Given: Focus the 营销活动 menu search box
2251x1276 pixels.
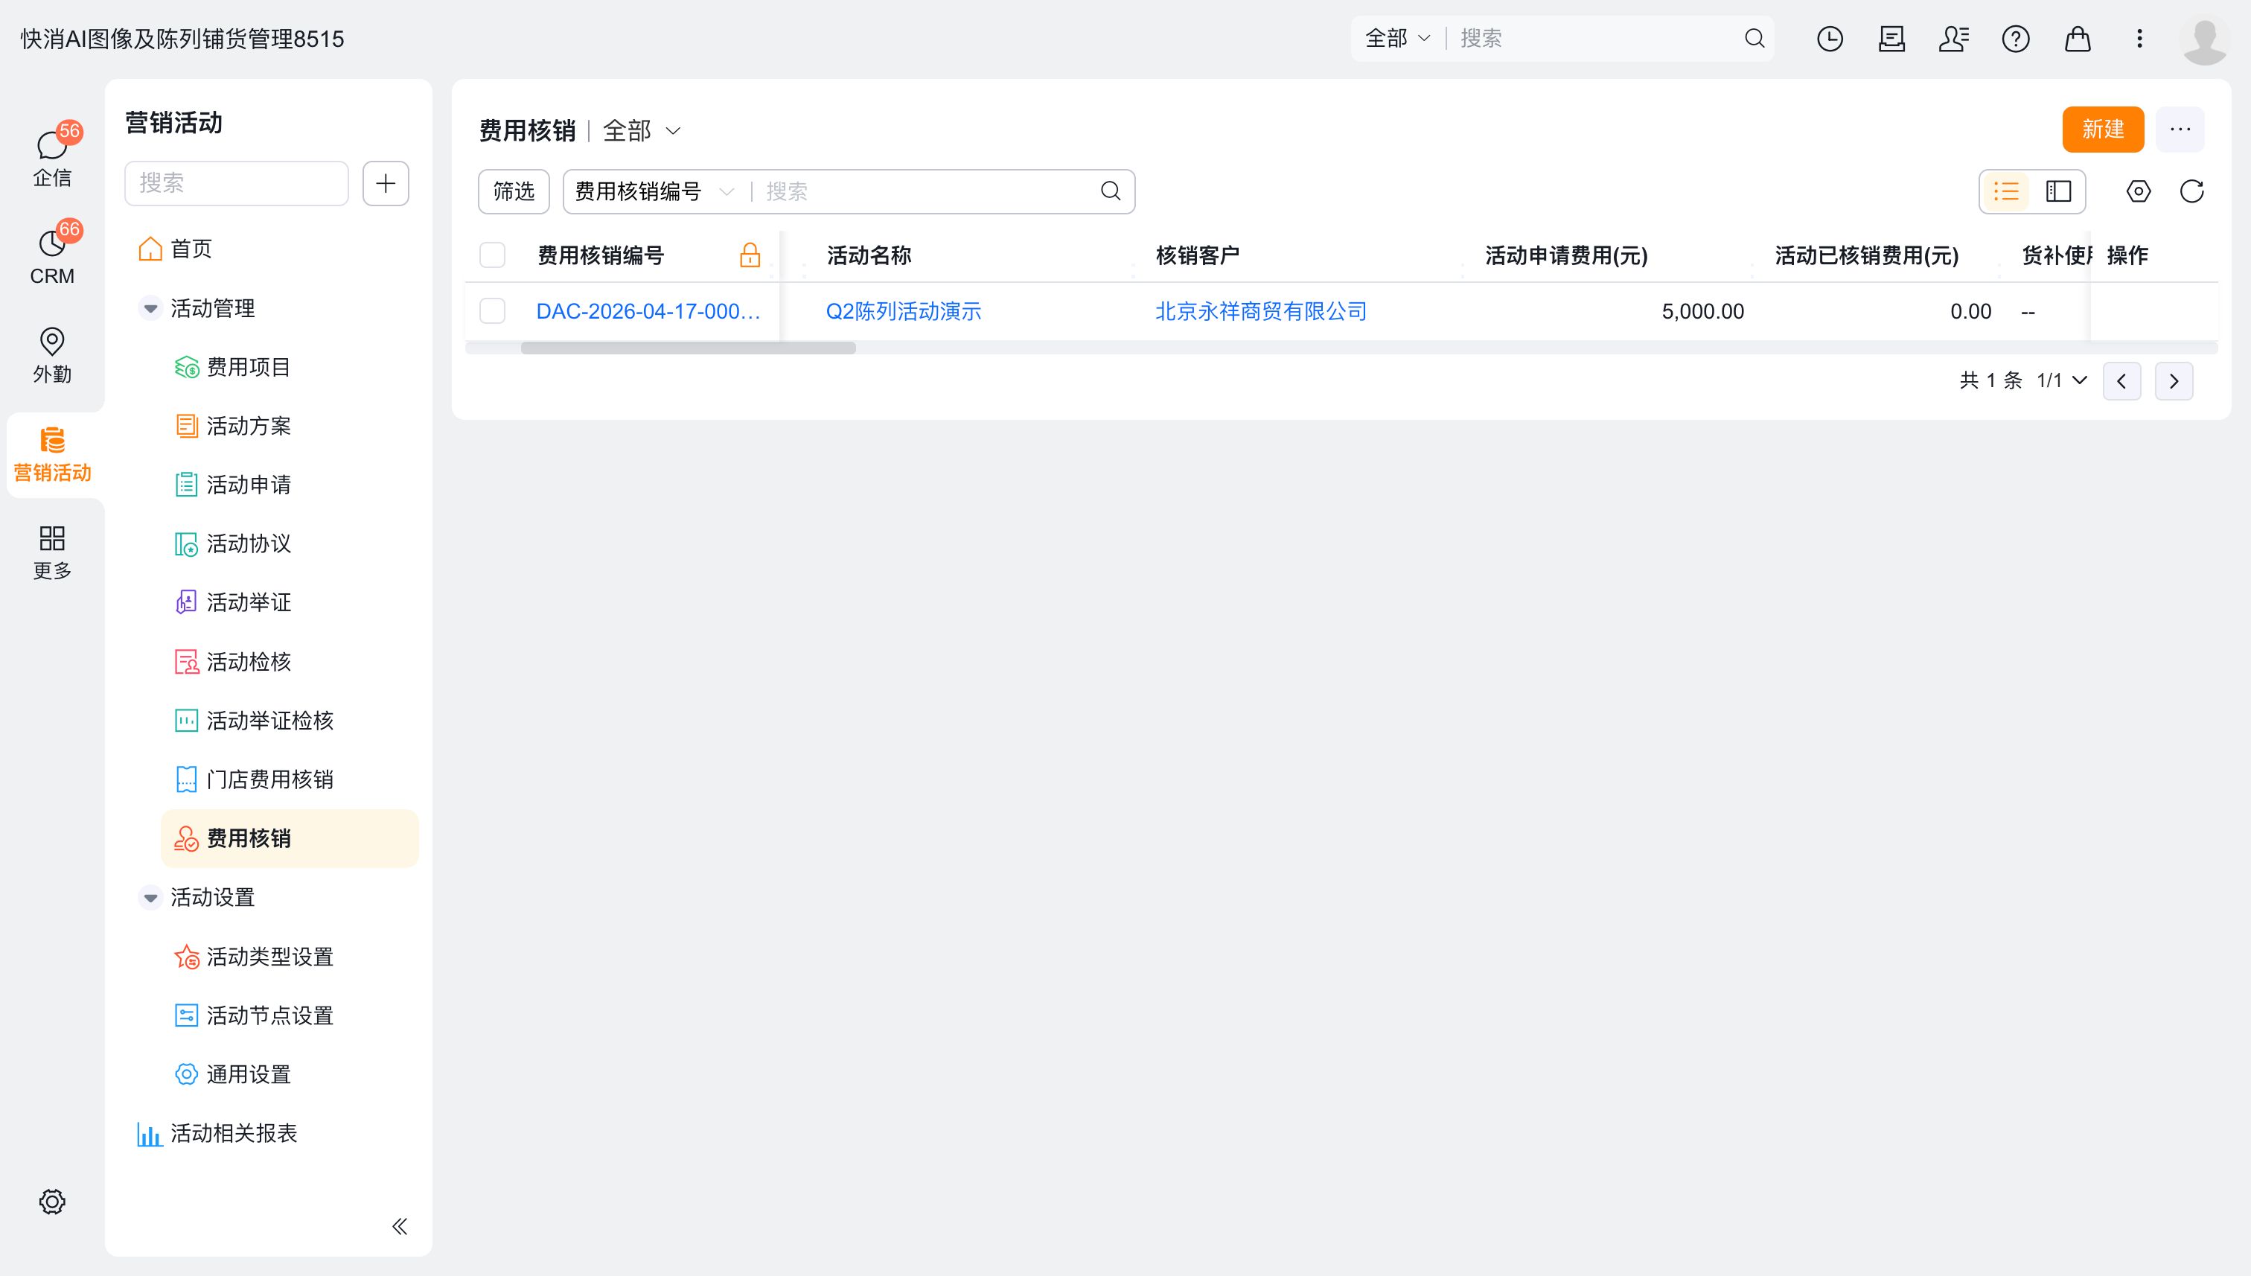Looking at the screenshot, I should click(x=237, y=183).
